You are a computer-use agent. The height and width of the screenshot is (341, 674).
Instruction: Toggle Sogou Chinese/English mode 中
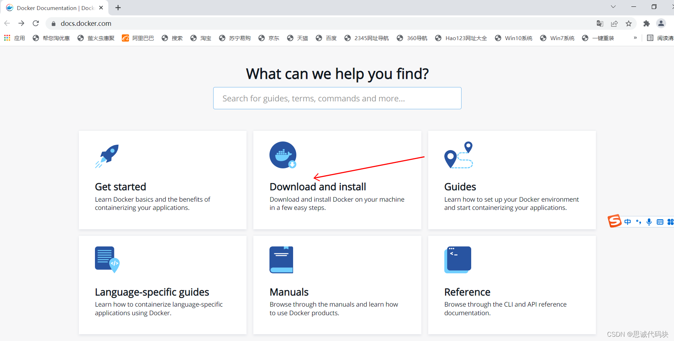point(628,222)
